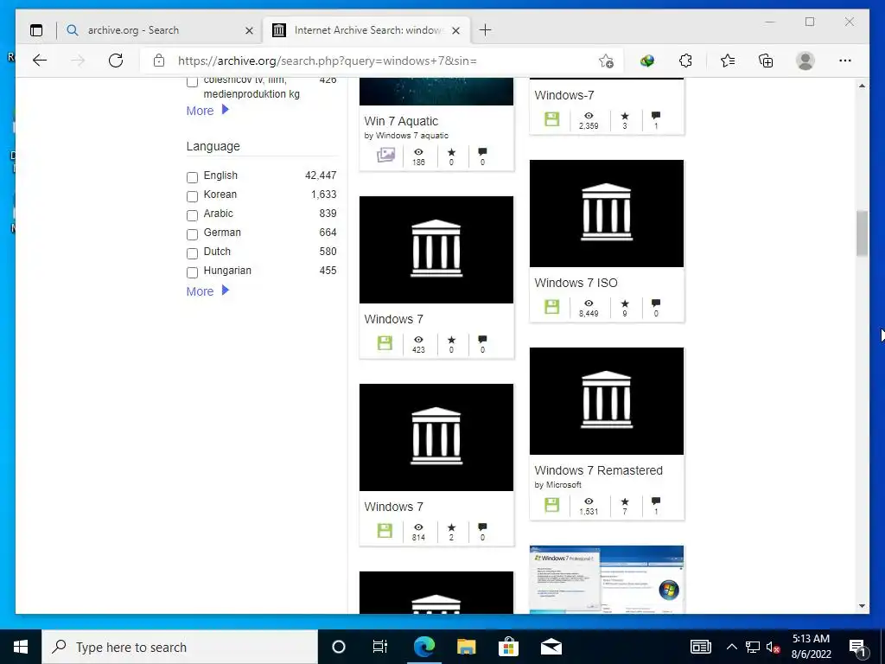Open the Windows Start menu
The image size is (885, 664).
point(21,647)
